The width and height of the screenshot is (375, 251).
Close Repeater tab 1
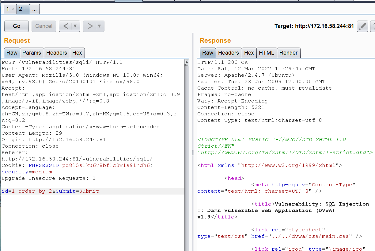point(13,9)
